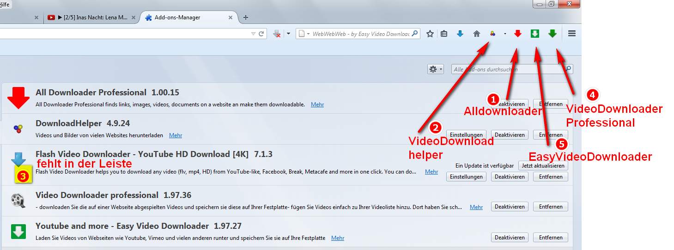Open the add-ons tools gear dropdown
The width and height of the screenshot is (674, 250).
pos(436,69)
